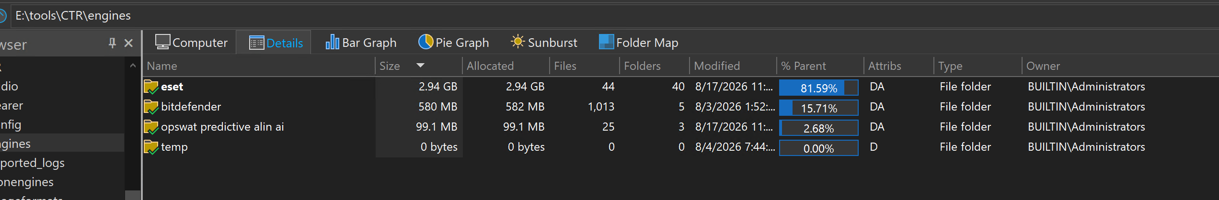The image size is (1219, 200).
Task: Click the 2.68% parent bar
Action: (x=818, y=128)
